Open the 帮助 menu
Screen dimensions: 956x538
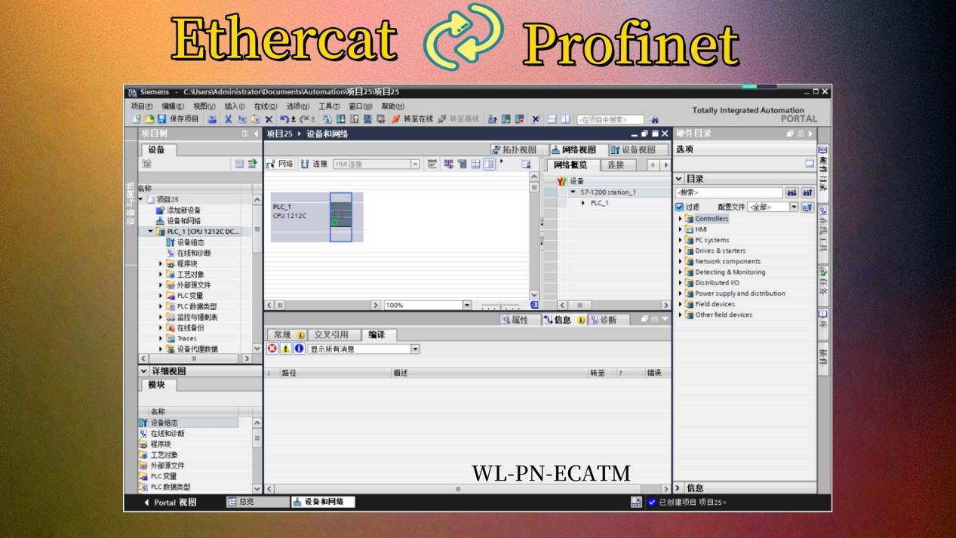coord(392,106)
